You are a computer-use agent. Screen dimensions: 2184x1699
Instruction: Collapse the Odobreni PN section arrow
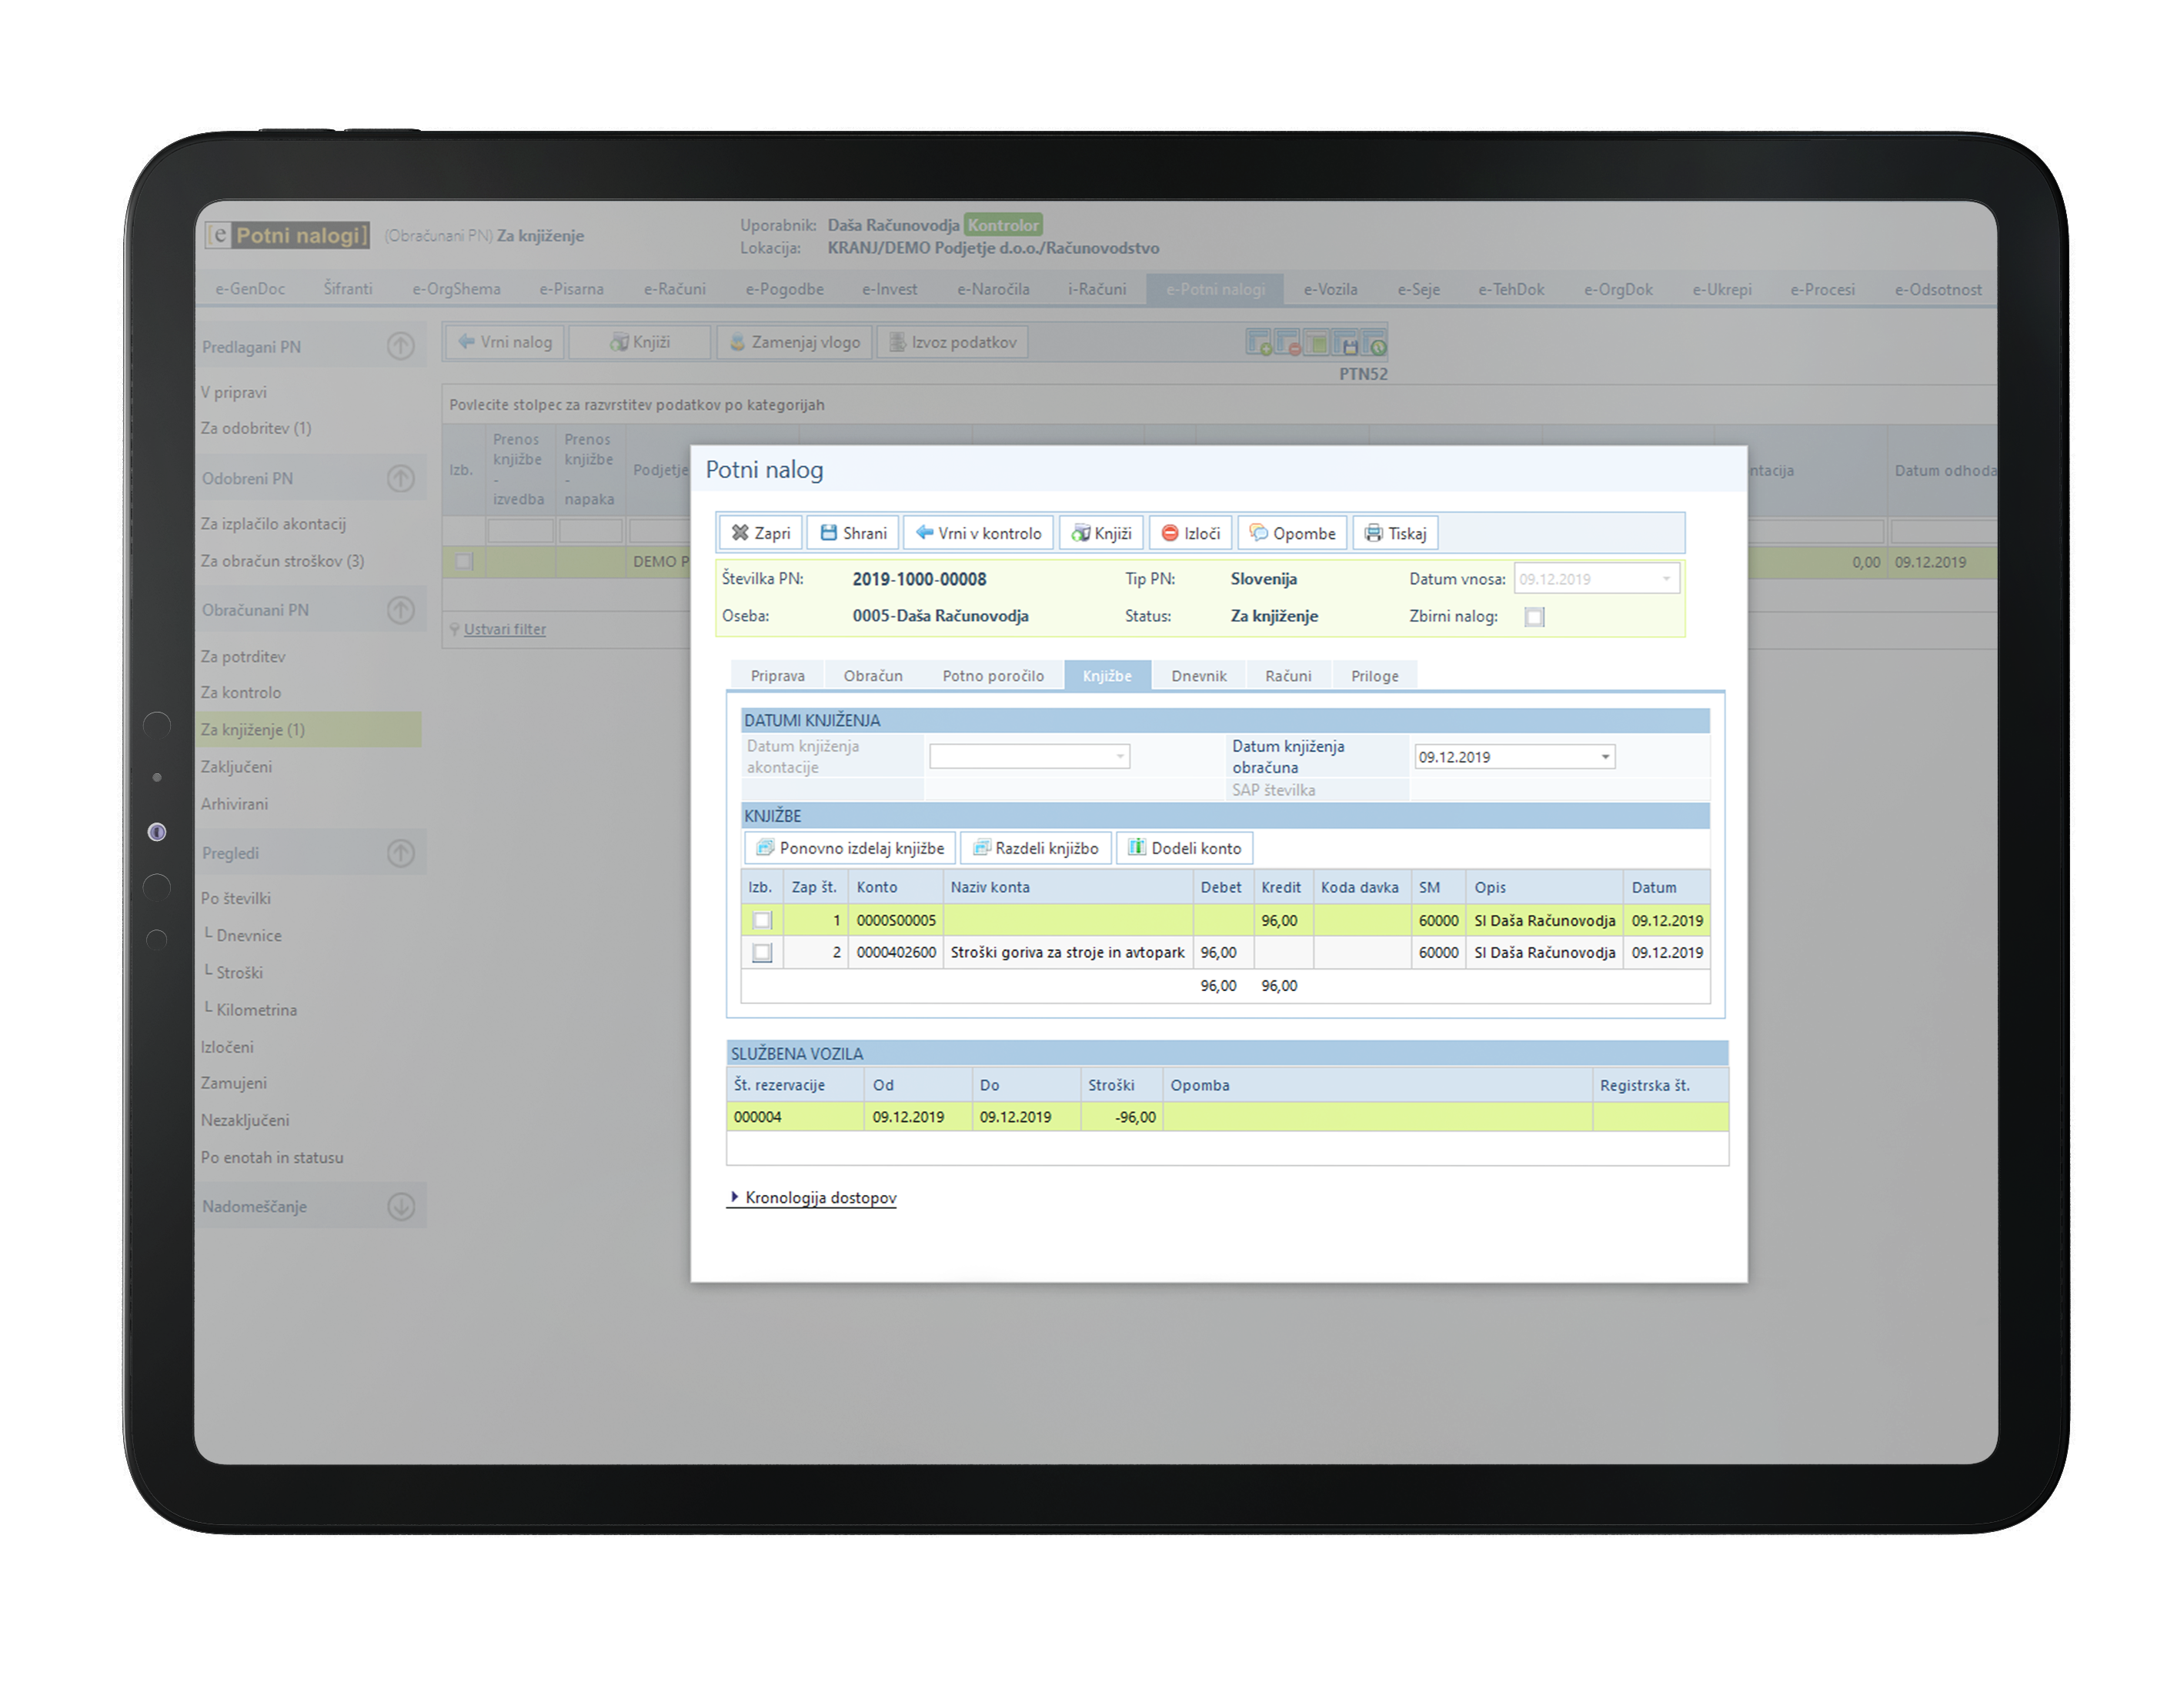tap(401, 478)
